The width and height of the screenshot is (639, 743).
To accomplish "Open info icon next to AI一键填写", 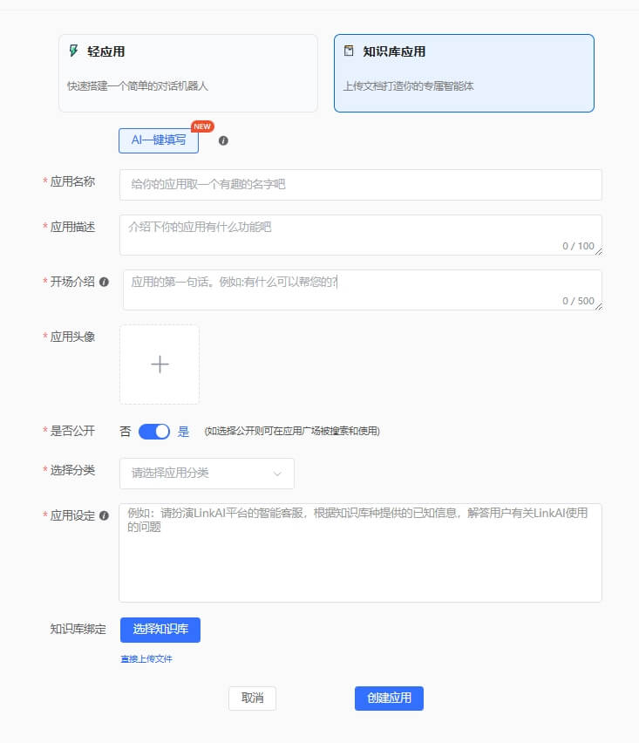I will pyautogui.click(x=223, y=140).
